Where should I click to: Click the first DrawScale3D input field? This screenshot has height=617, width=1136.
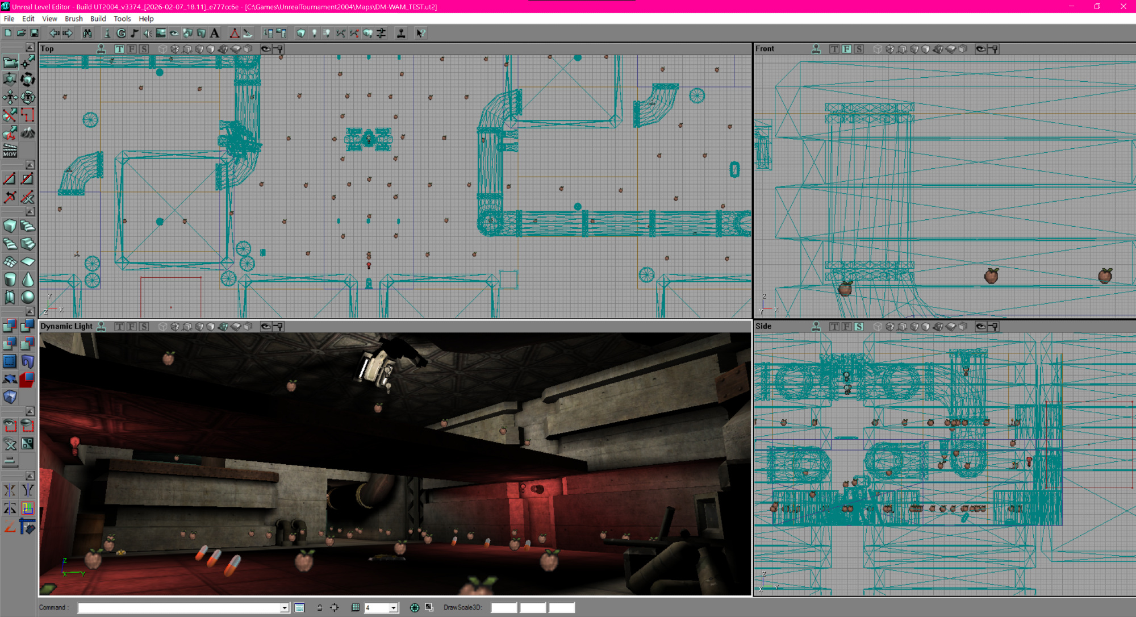[503, 607]
